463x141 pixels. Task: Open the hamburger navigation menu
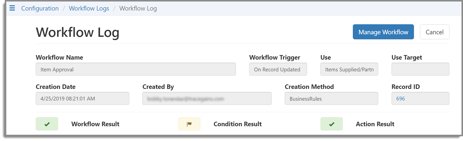point(12,8)
